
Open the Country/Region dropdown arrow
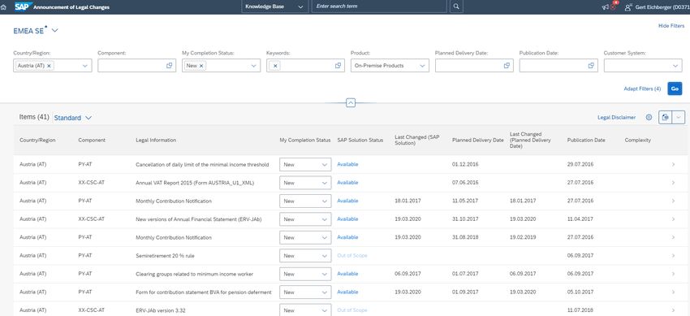coord(85,66)
